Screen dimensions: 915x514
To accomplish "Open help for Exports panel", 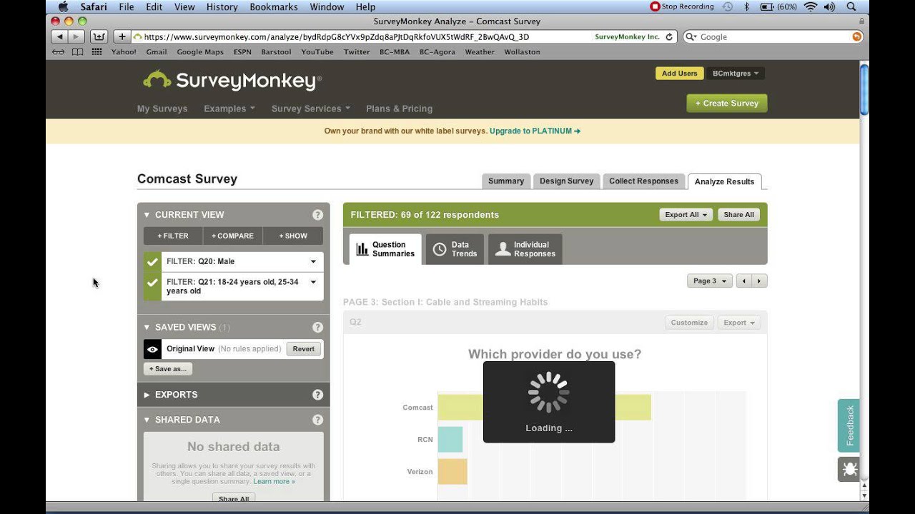I will pyautogui.click(x=317, y=395).
